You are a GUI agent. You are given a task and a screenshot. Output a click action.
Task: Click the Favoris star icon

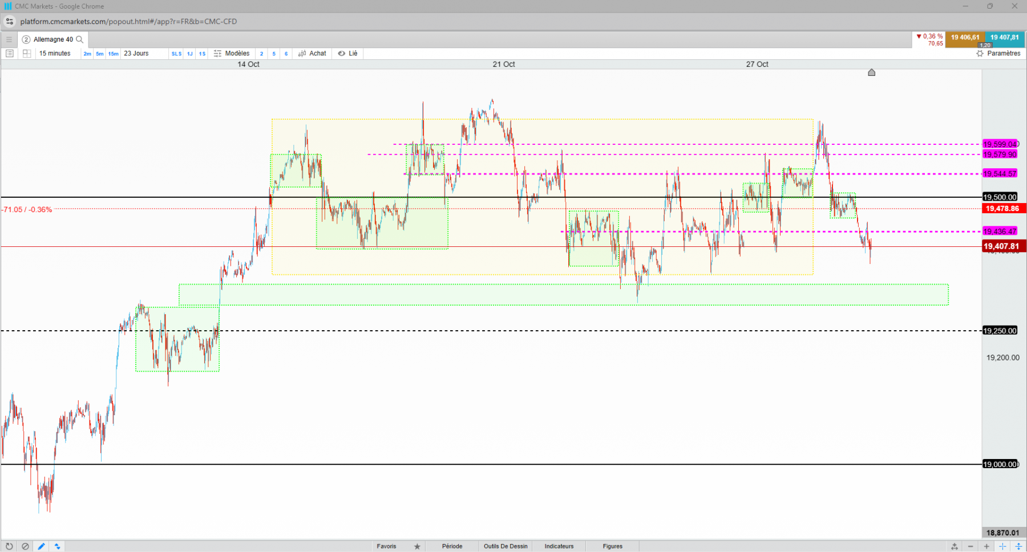417,546
